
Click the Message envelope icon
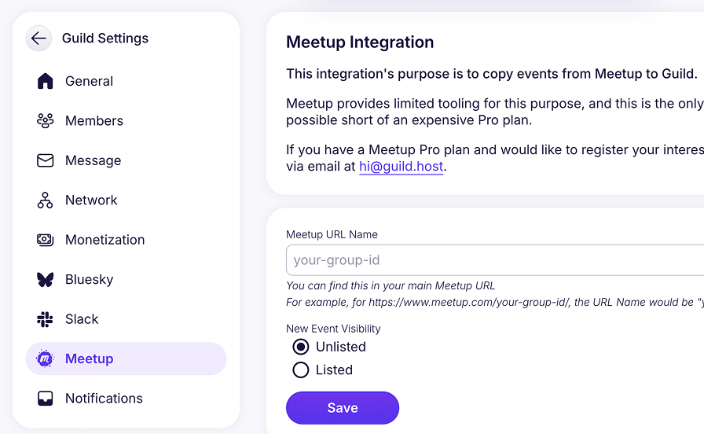tap(46, 160)
